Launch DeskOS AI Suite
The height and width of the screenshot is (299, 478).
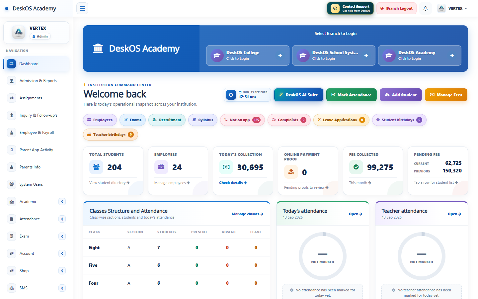299,95
